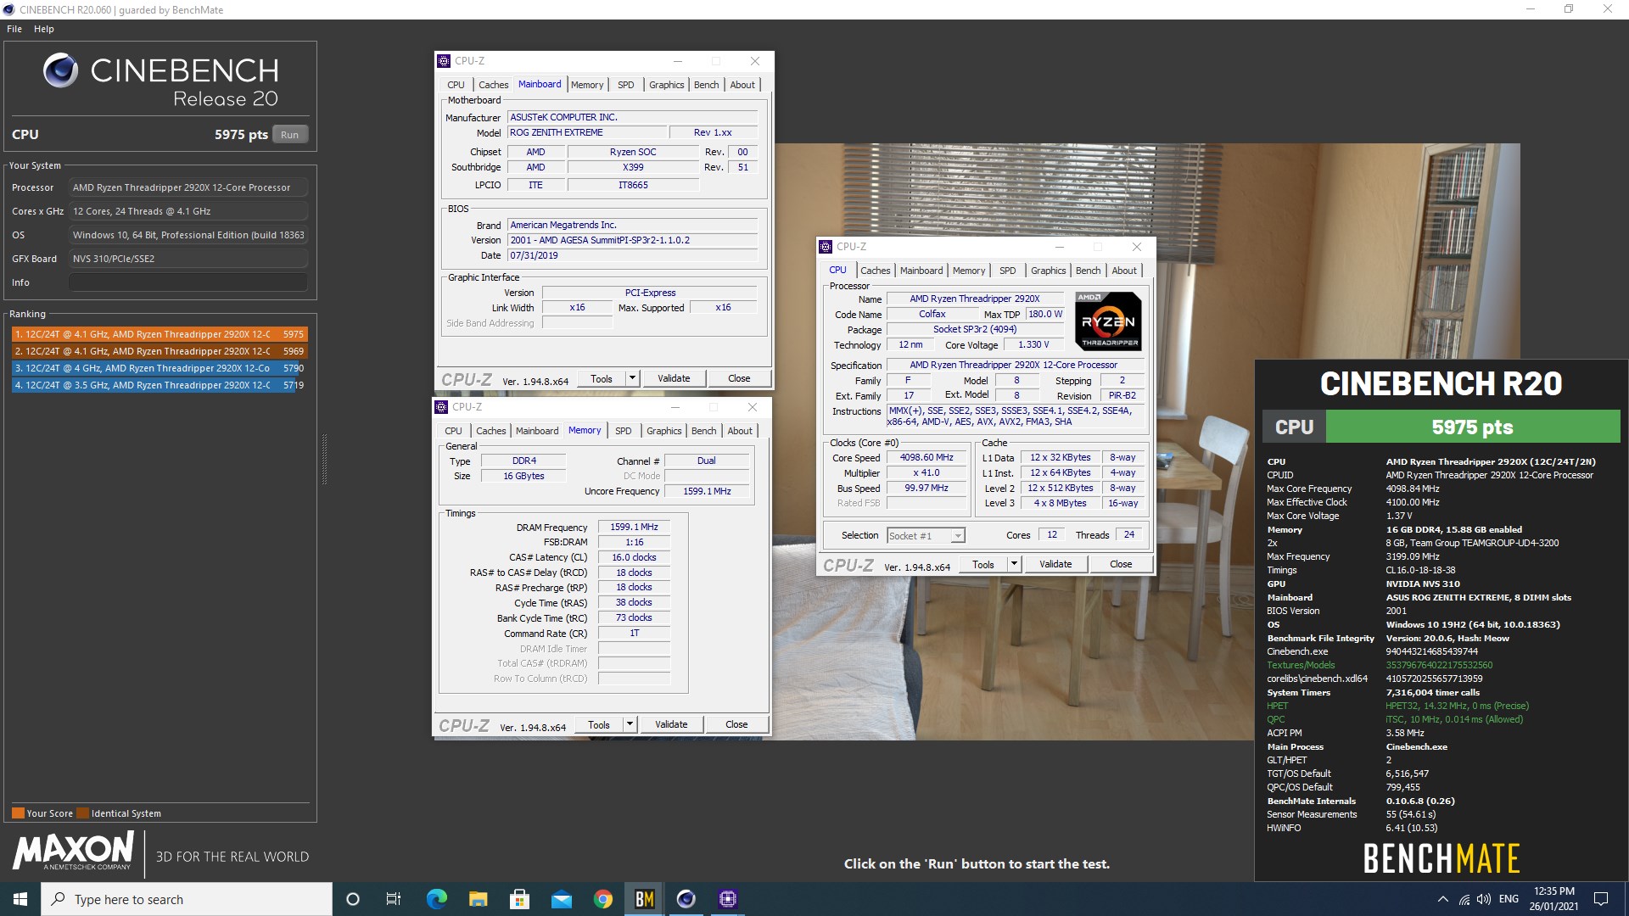Click Tools button in Mainboard CPU-Z window
Image resolution: width=1629 pixels, height=916 pixels.
tap(602, 379)
